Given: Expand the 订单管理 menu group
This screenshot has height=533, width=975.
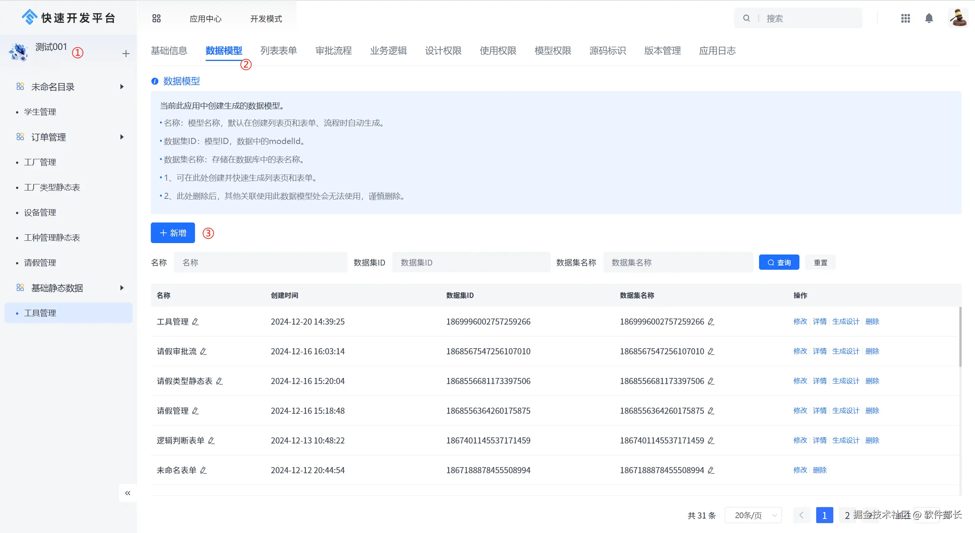Looking at the screenshot, I should point(122,137).
